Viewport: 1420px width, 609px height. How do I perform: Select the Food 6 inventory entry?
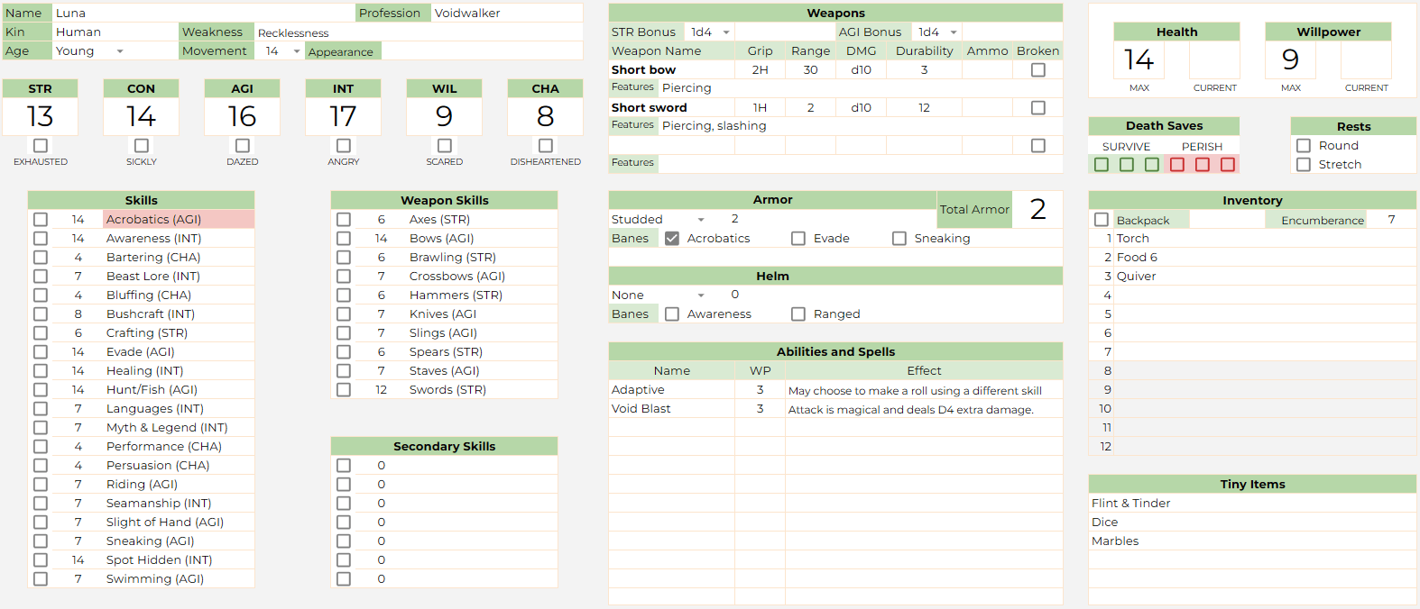click(x=1137, y=257)
